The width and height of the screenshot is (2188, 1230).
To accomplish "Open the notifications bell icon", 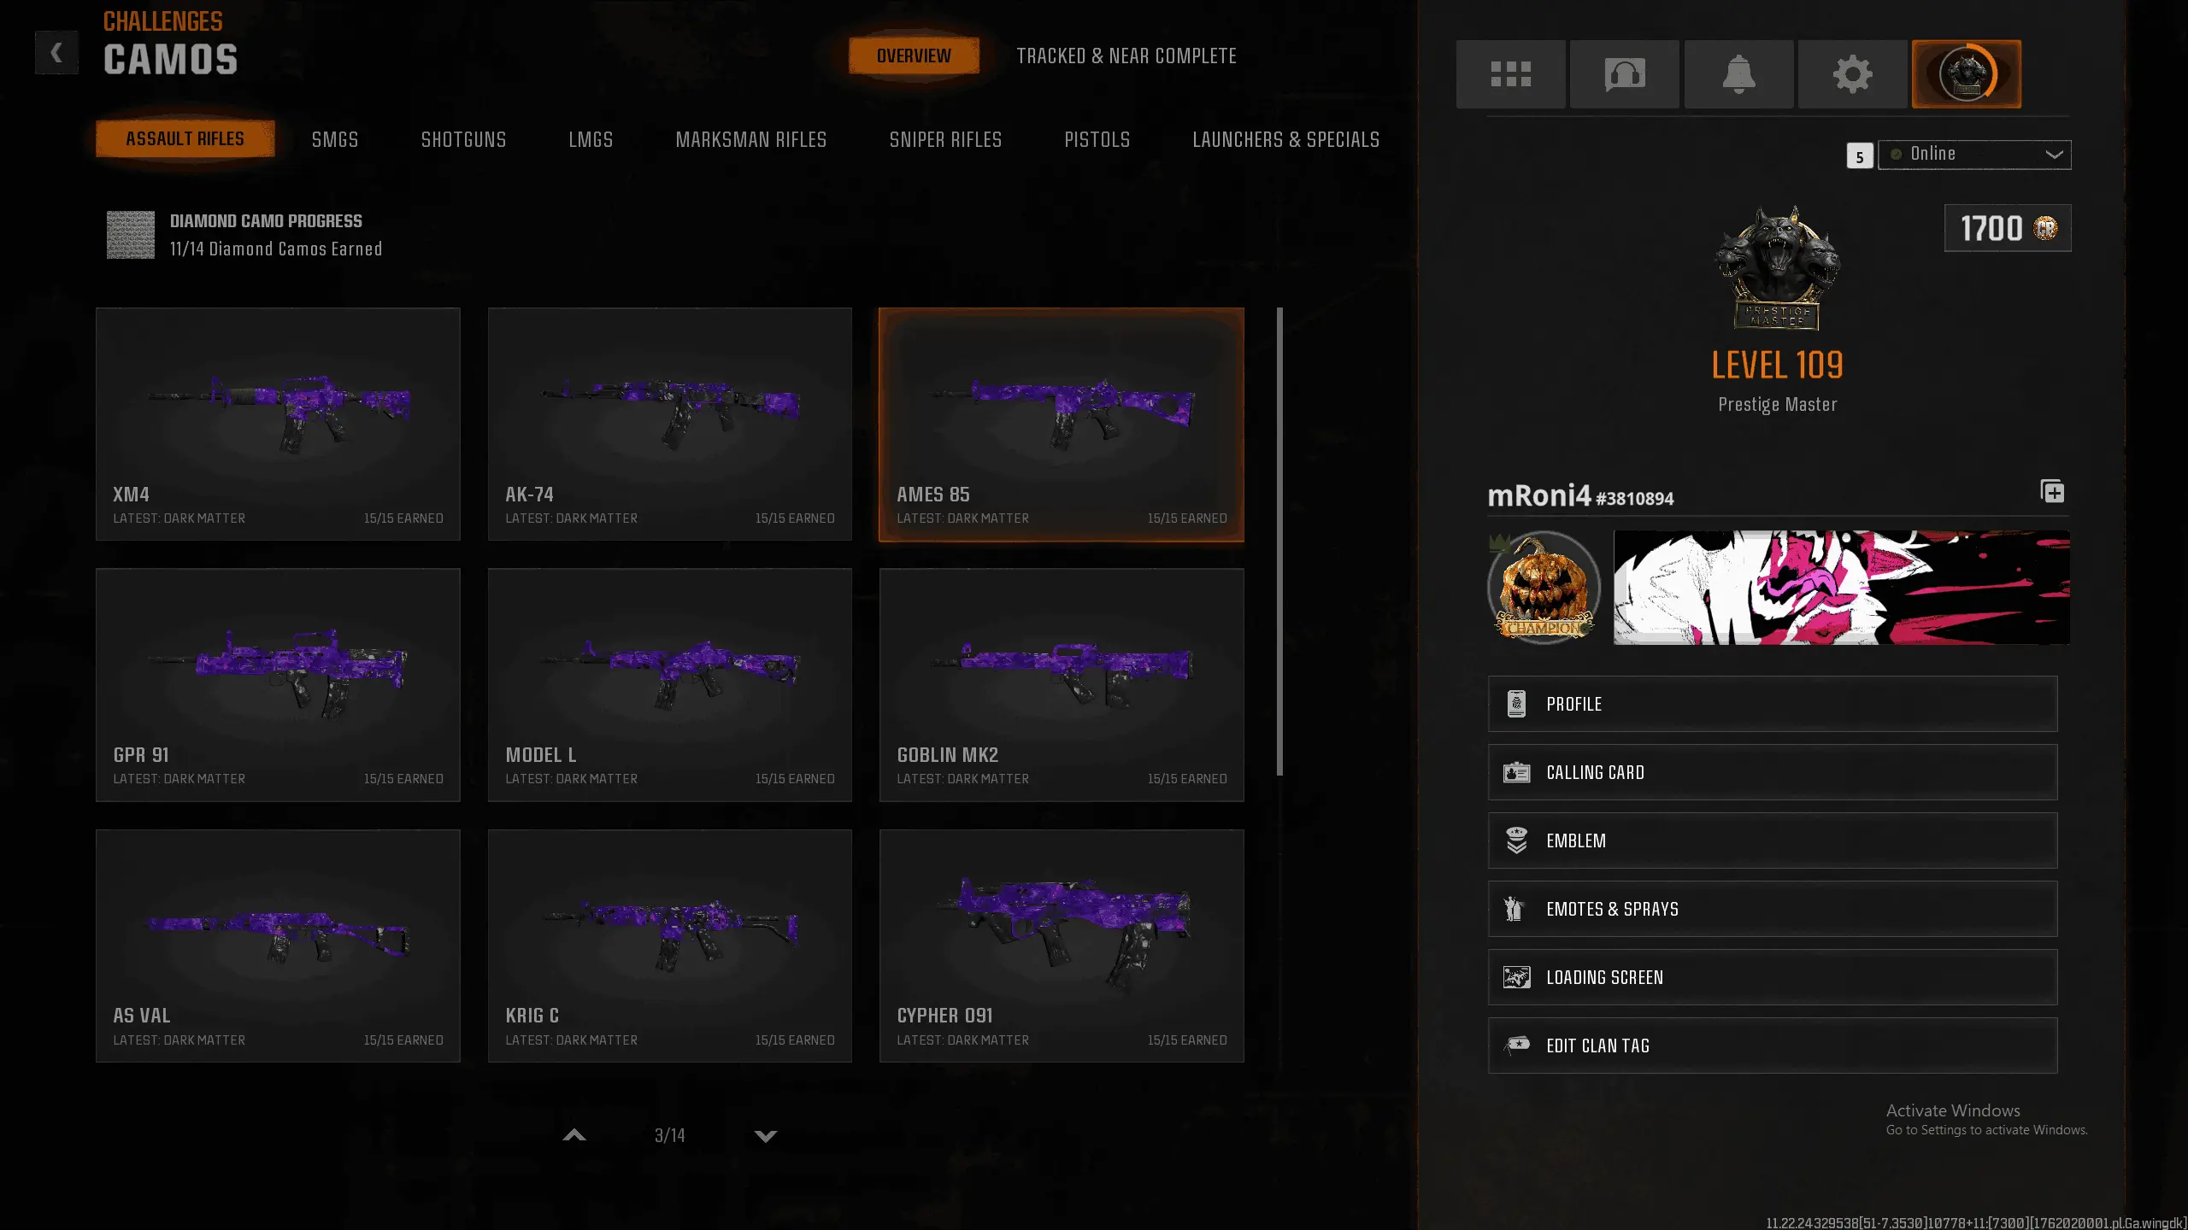I will tap(1738, 74).
